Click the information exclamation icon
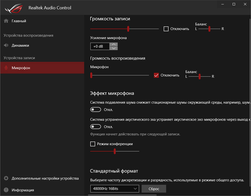Image resolution: width=251 pixels, height=196 pixels. point(6,190)
